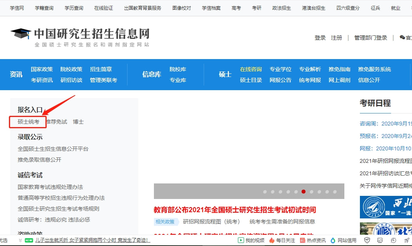This screenshot has width=412, height=246.
Task: Open 国家教育考试违规处理办法 link
Action: pyautogui.click(x=50, y=187)
